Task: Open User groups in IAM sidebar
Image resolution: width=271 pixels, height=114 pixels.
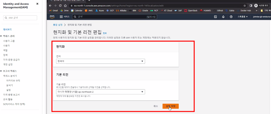Action: click(x=9, y=41)
